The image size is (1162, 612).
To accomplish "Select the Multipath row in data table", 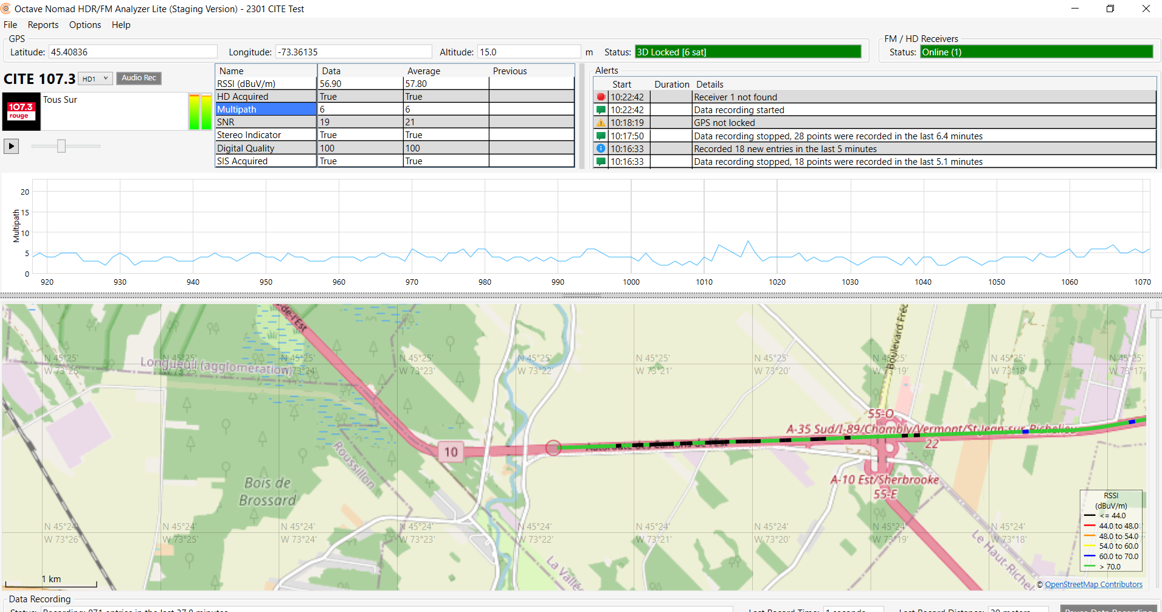I will 266,110.
